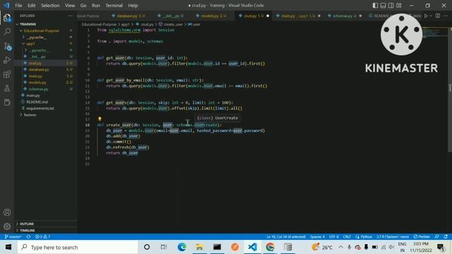Image resolution: width=452 pixels, height=254 pixels.
Task: Open Run and Debug view
Action: (7, 60)
